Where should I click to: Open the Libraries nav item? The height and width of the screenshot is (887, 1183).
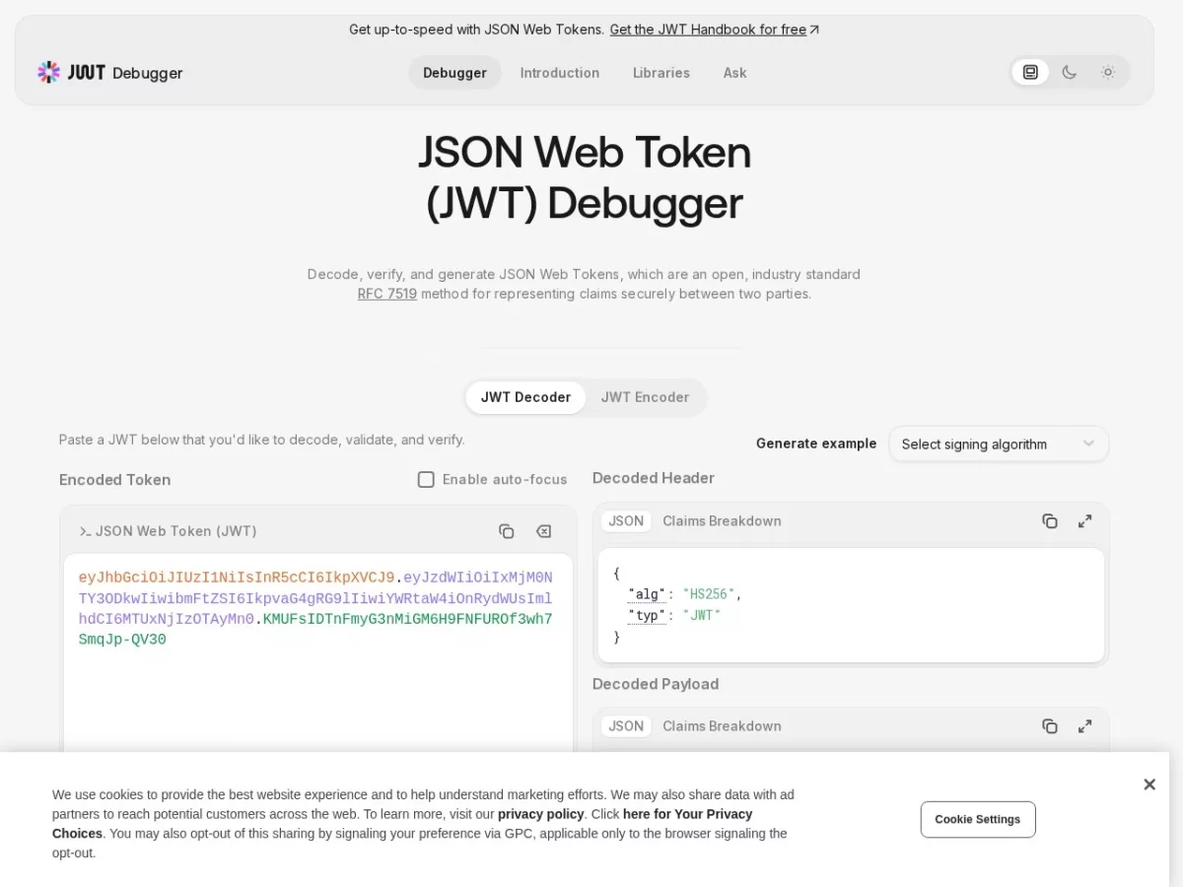tap(661, 73)
